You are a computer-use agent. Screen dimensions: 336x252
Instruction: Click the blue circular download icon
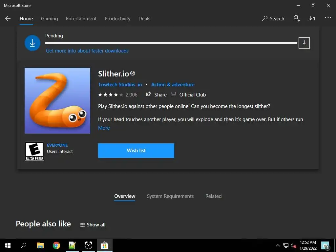(x=32, y=43)
